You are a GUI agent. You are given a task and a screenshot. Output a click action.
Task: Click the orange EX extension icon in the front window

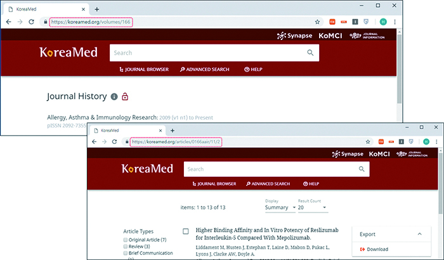pyautogui.click(x=381, y=141)
